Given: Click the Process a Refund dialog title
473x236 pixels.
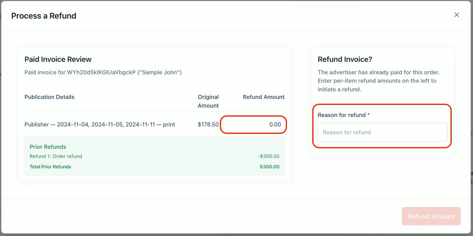Looking at the screenshot, I should click(44, 16).
